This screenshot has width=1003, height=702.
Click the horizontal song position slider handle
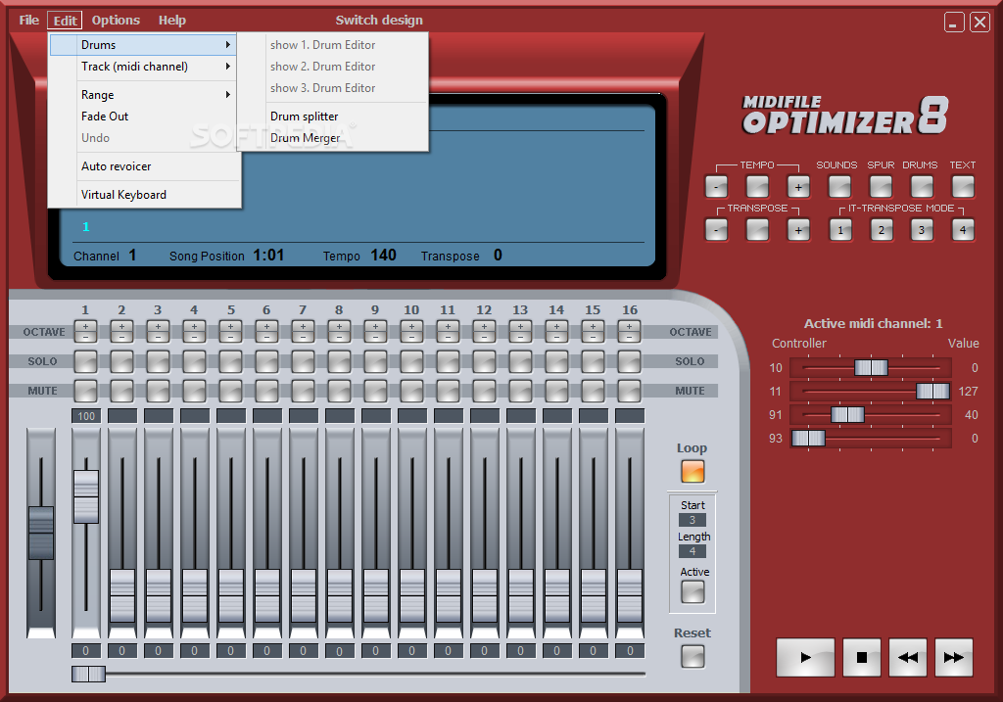(88, 674)
